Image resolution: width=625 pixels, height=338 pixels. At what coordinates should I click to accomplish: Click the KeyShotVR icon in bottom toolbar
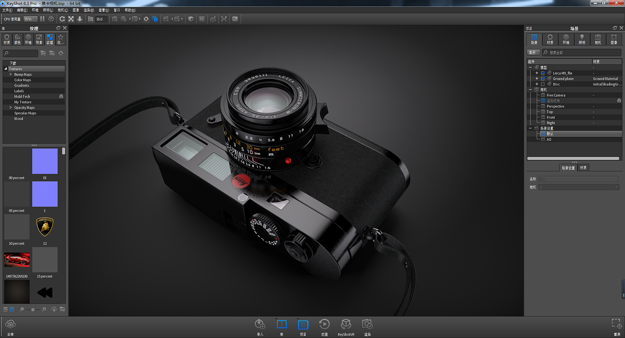(346, 325)
